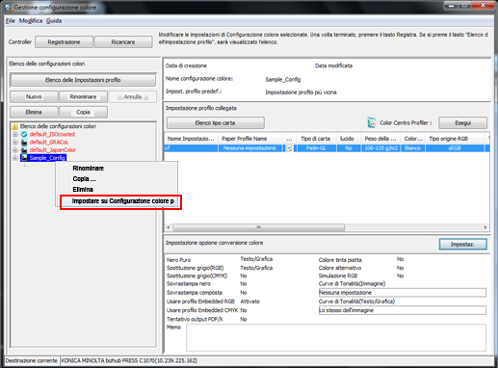The image size is (498, 368).
Task: Expand the default_GRACoL tree node
Action: coord(15,143)
